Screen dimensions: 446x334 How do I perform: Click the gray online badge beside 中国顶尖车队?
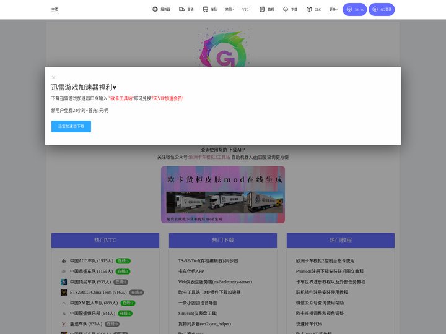[121, 282]
